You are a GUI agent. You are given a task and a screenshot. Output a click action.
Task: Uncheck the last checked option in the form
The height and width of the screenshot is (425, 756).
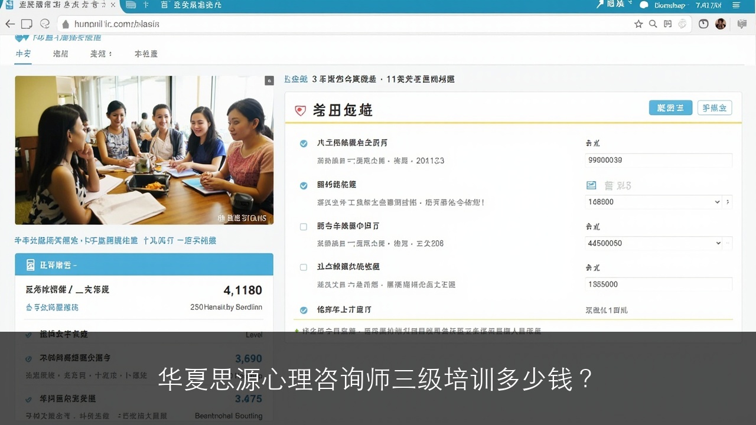(x=304, y=310)
